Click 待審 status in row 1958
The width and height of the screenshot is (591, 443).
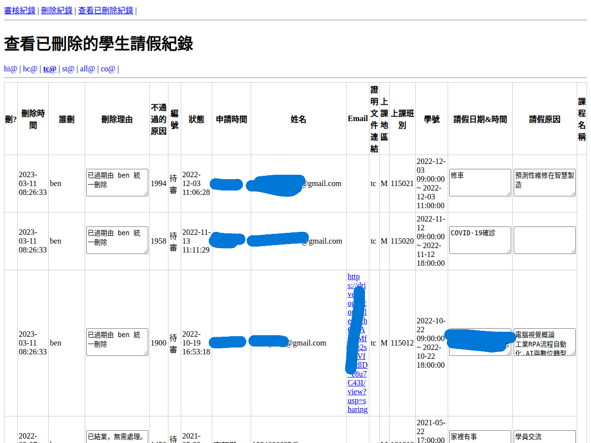tap(173, 241)
